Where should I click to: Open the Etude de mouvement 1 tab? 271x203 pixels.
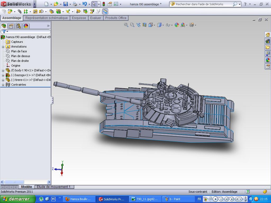tap(53, 187)
